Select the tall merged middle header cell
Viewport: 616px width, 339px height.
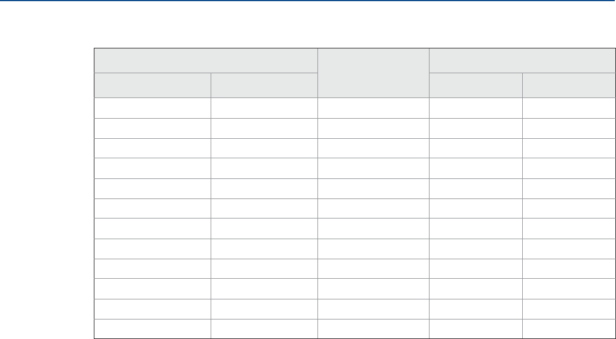(373, 73)
